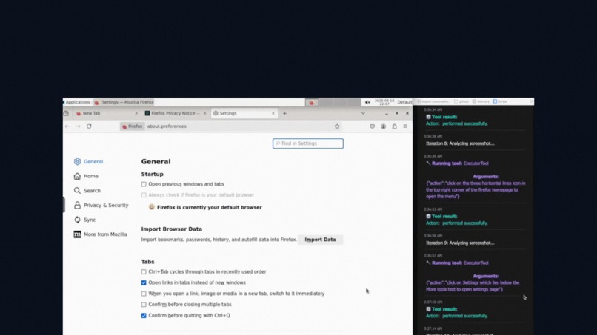Toggle Always check if Firefox is default browser
Screen dimensions: 597x335
(x=144, y=195)
